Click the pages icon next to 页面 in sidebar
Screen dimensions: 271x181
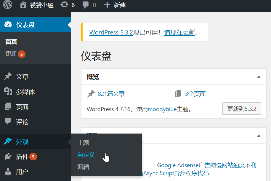(x=8, y=106)
